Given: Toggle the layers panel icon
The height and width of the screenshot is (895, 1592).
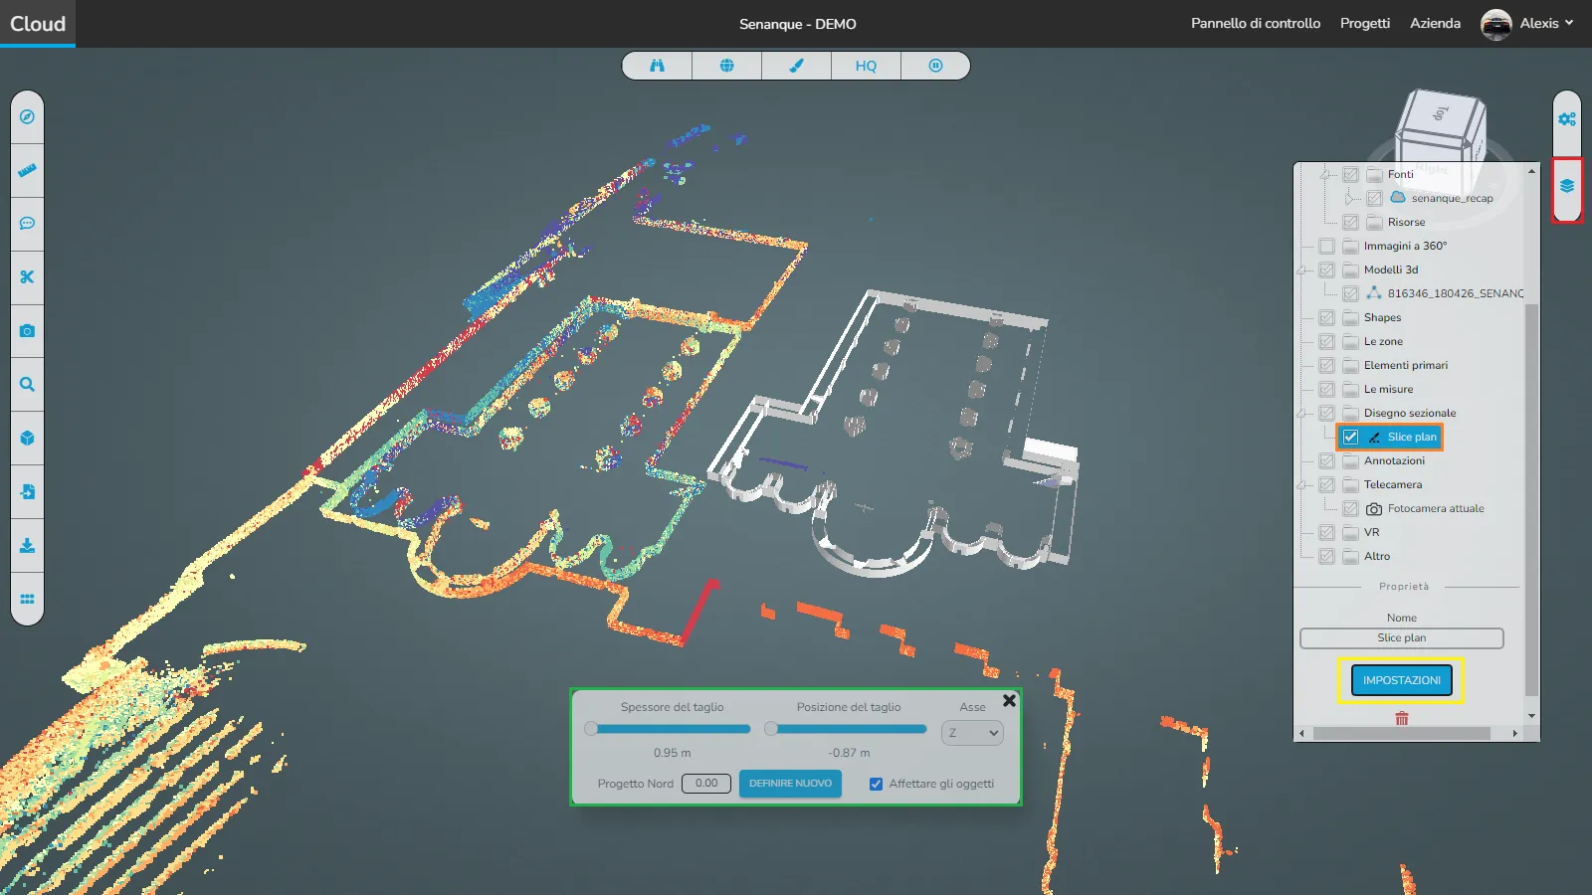Looking at the screenshot, I should (x=1567, y=187).
